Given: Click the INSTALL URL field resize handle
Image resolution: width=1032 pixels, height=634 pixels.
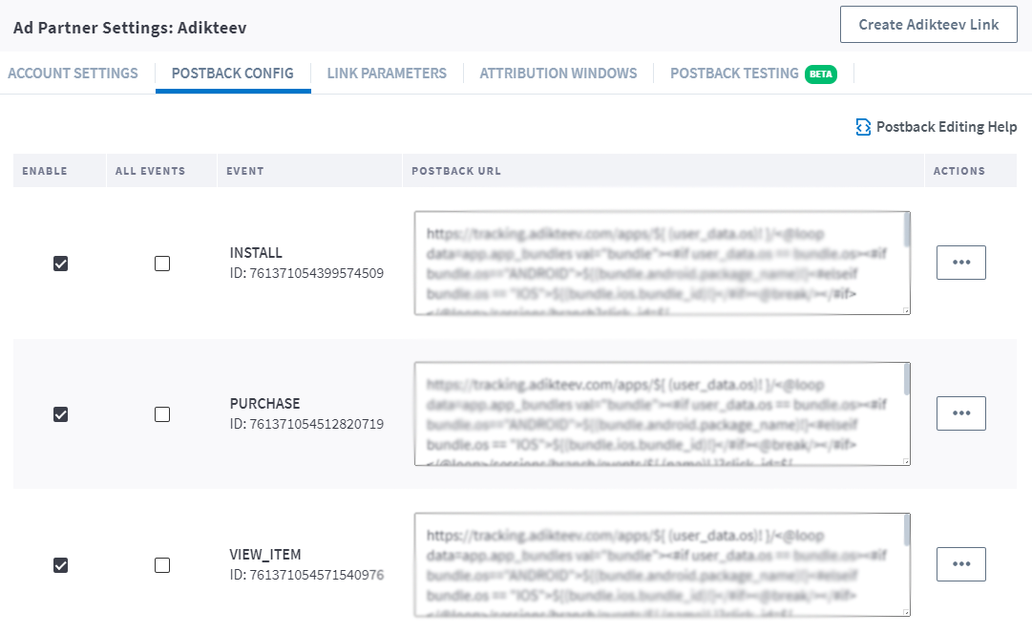Looking at the screenshot, I should click(x=906, y=310).
